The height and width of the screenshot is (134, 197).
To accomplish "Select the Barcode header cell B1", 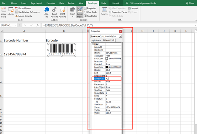I will pos(64,37).
